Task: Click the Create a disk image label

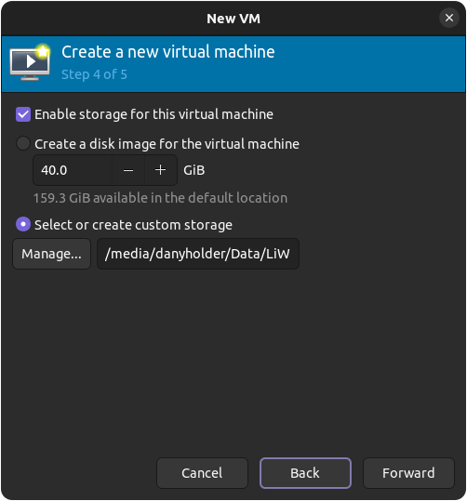Action: click(x=167, y=144)
